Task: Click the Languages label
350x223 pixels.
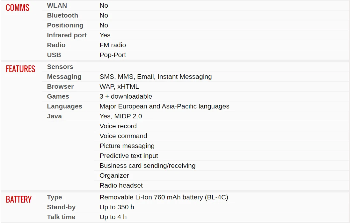Action: point(64,106)
